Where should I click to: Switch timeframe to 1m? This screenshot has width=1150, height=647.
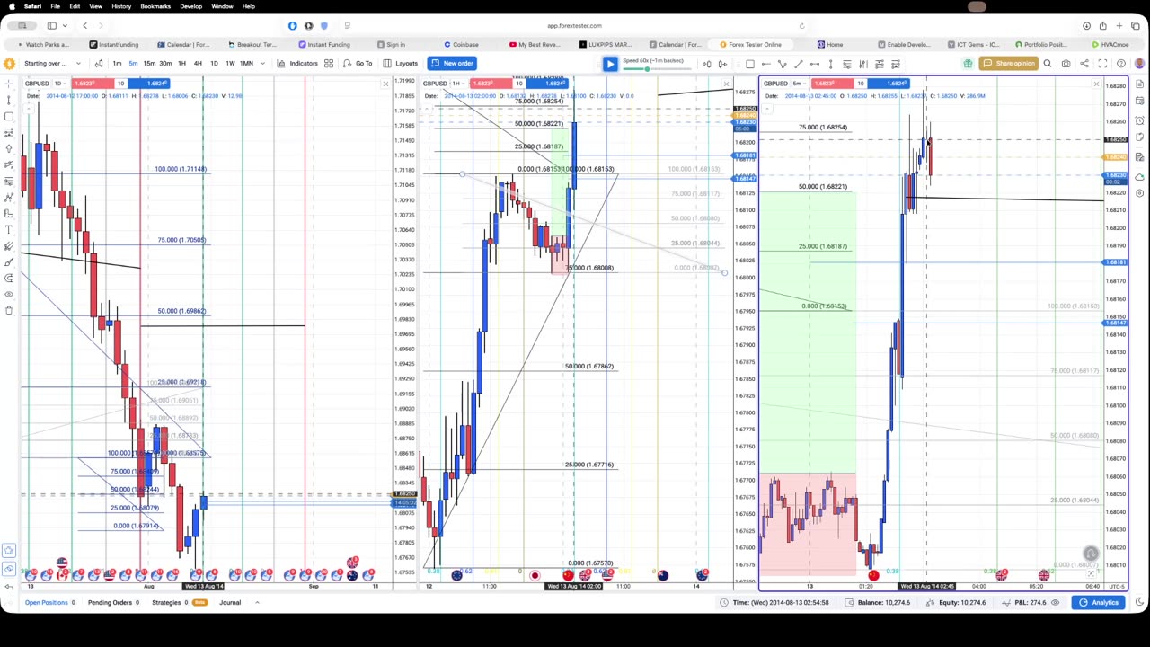coord(117,63)
